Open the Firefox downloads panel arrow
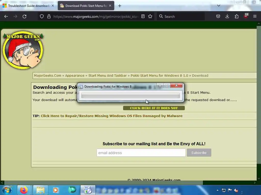The image size is (261, 195). 227,16
